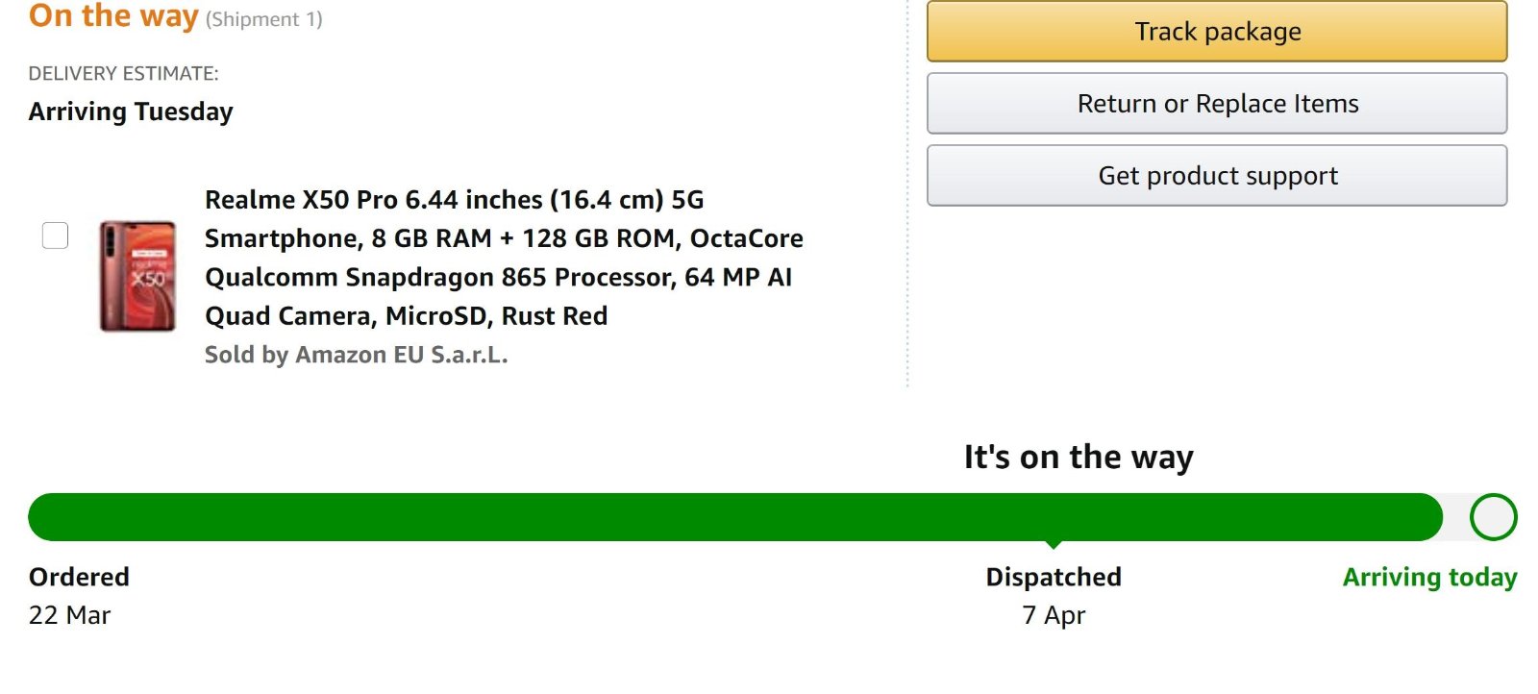
Task: Click the empty circle at the progress bar end
Action: pos(1493,517)
